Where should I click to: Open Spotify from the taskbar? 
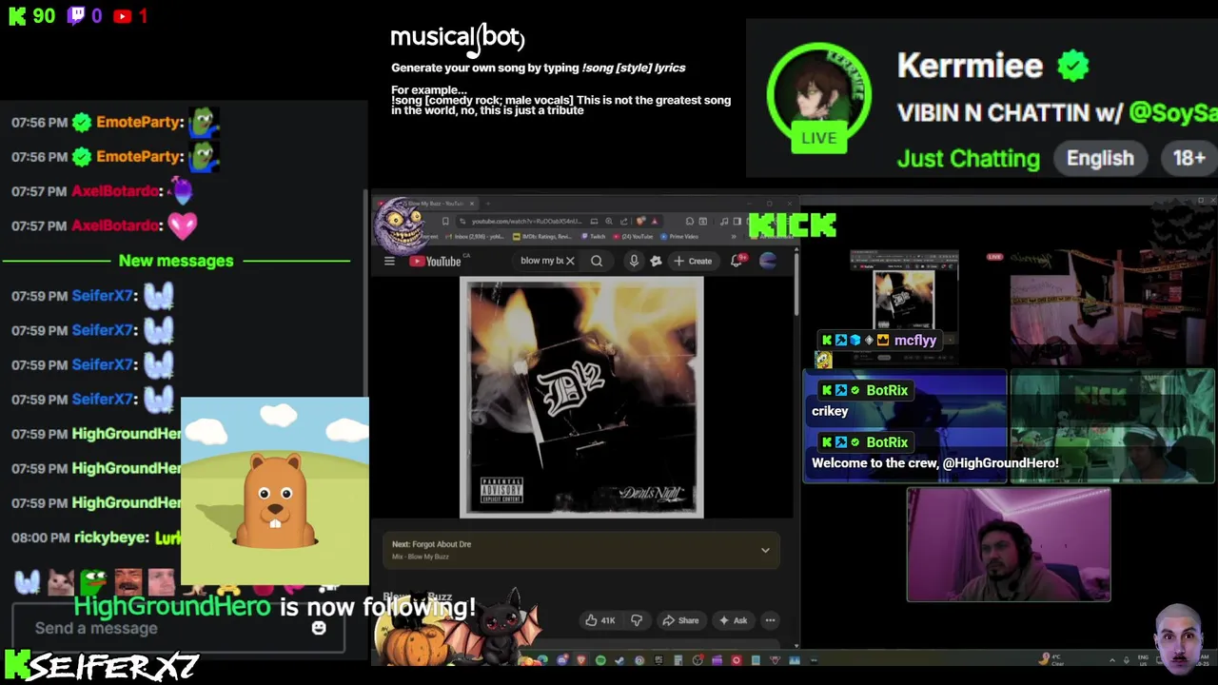pos(600,659)
